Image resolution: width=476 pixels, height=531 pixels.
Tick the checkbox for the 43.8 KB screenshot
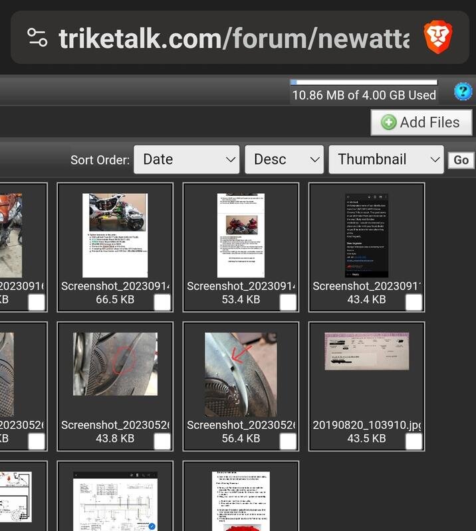coord(162,441)
